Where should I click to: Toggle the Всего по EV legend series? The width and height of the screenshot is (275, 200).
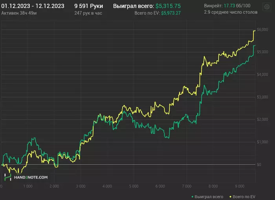pyautogui.click(x=242, y=197)
